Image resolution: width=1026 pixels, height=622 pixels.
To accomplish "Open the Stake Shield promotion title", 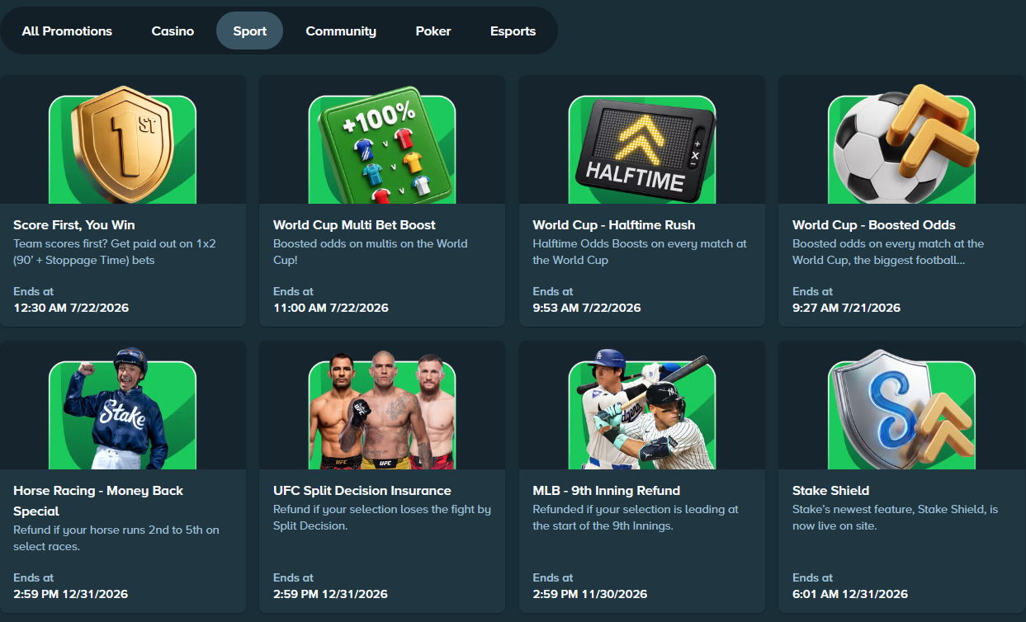I will pos(831,491).
